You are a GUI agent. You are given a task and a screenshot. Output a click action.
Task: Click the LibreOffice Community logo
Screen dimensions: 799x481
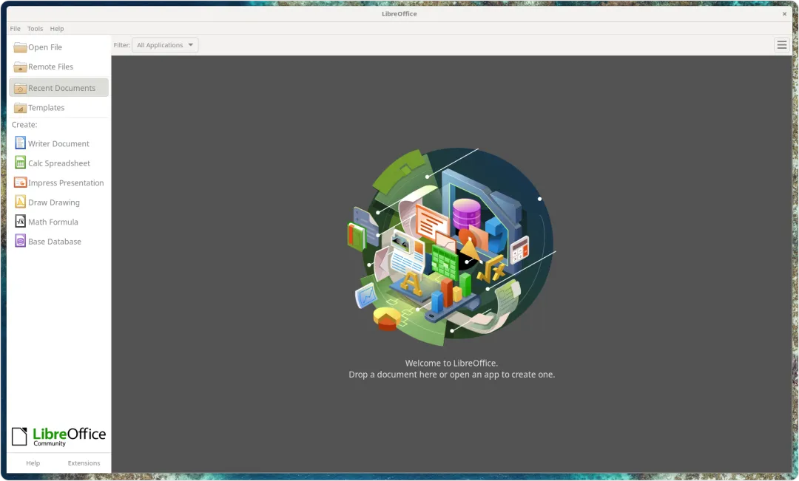point(58,437)
